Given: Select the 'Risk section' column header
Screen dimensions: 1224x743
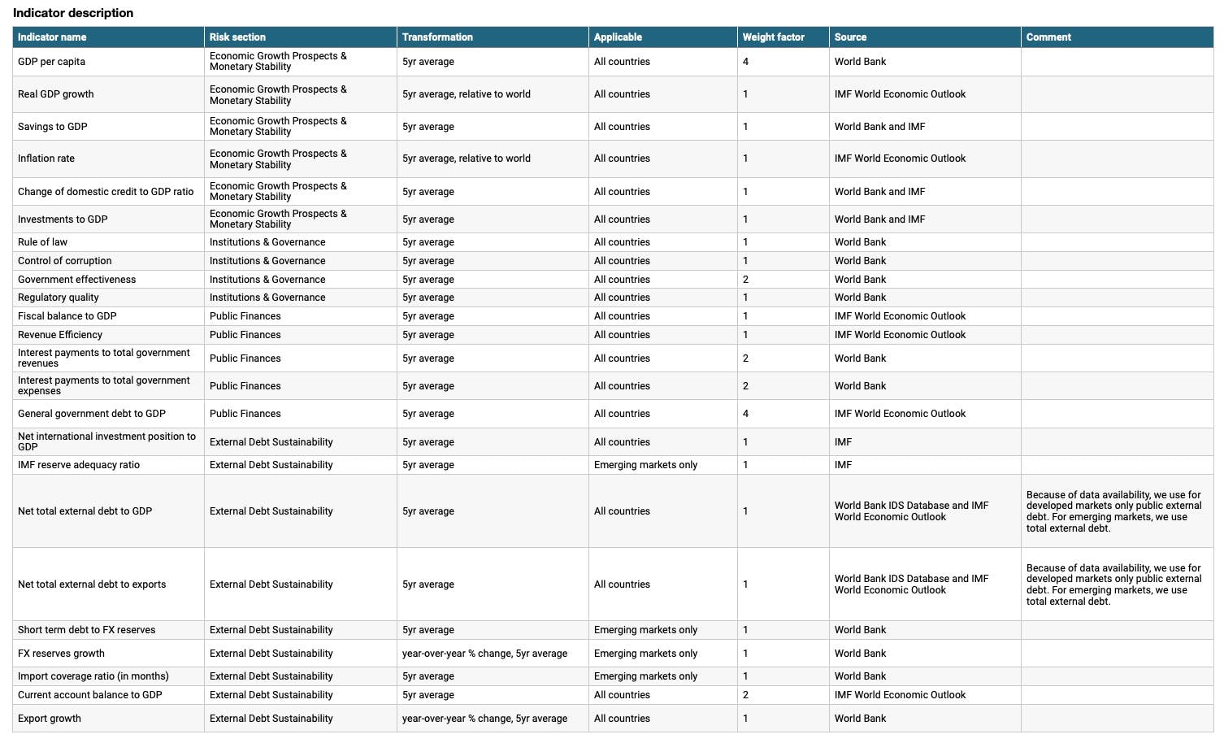Looking at the screenshot, I should [x=301, y=37].
